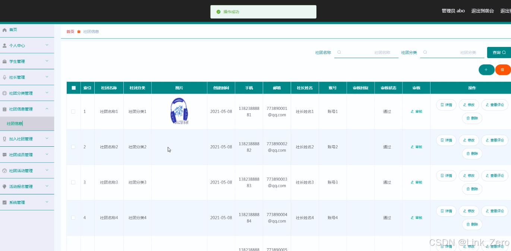511x251 pixels.
Task: Click the 审核状态 column header
Action: point(388,88)
